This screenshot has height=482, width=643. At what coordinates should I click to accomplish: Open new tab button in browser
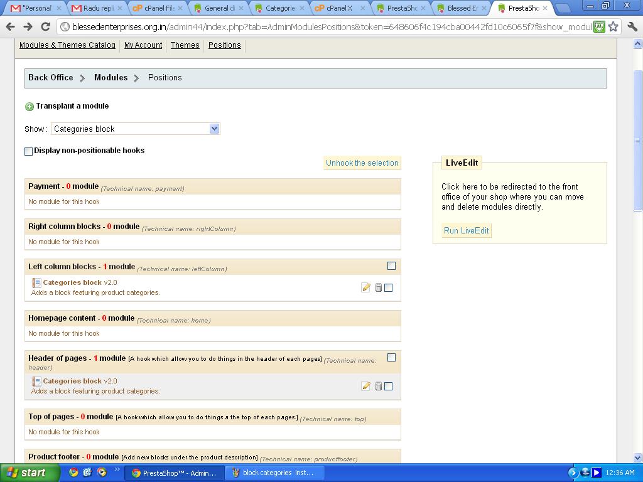(563, 8)
